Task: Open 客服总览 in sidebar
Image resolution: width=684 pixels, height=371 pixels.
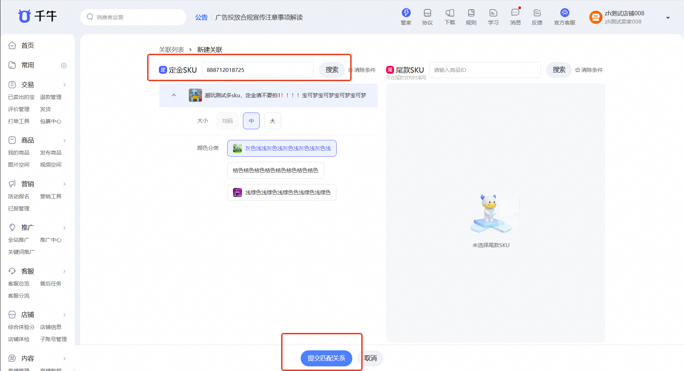Action: 19,284
